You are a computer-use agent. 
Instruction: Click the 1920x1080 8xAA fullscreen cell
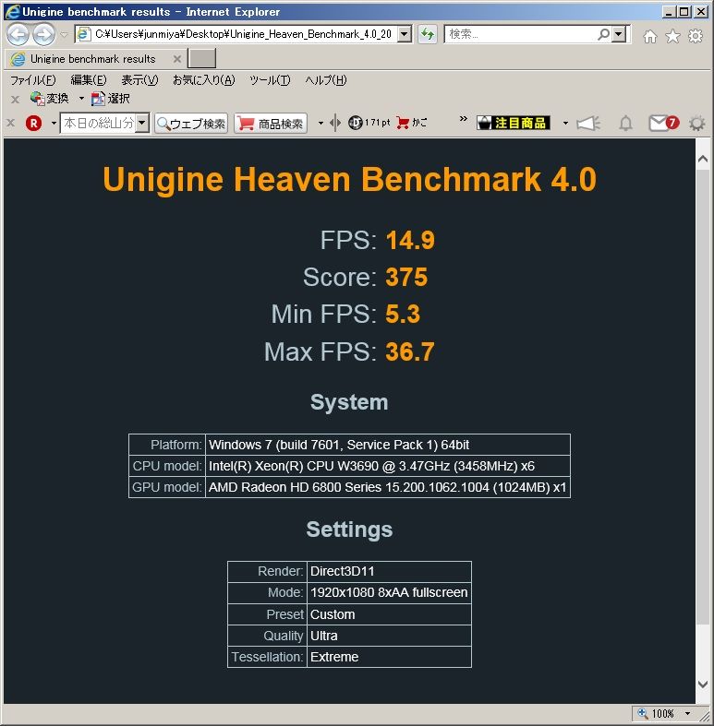pyautogui.click(x=389, y=593)
